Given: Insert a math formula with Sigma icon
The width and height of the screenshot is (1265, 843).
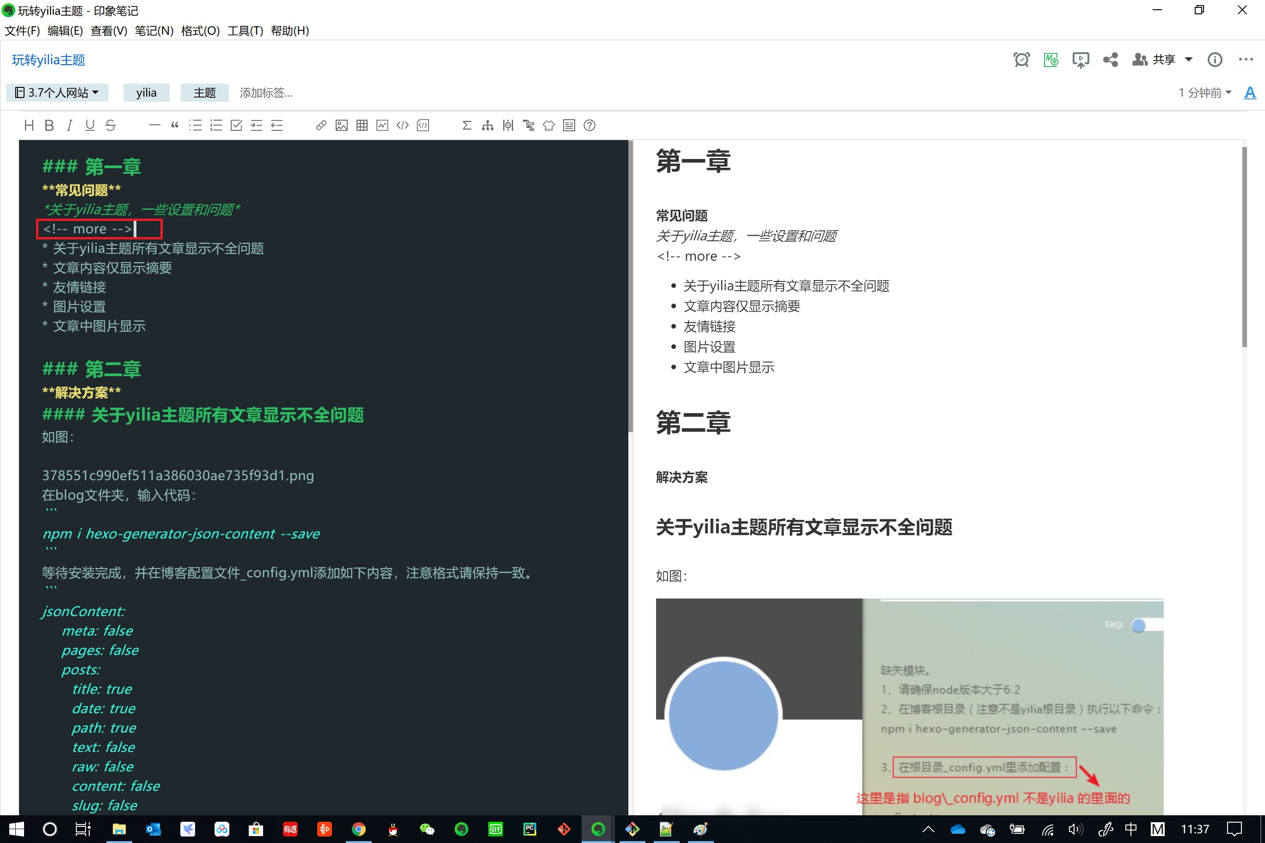Looking at the screenshot, I should pos(467,125).
